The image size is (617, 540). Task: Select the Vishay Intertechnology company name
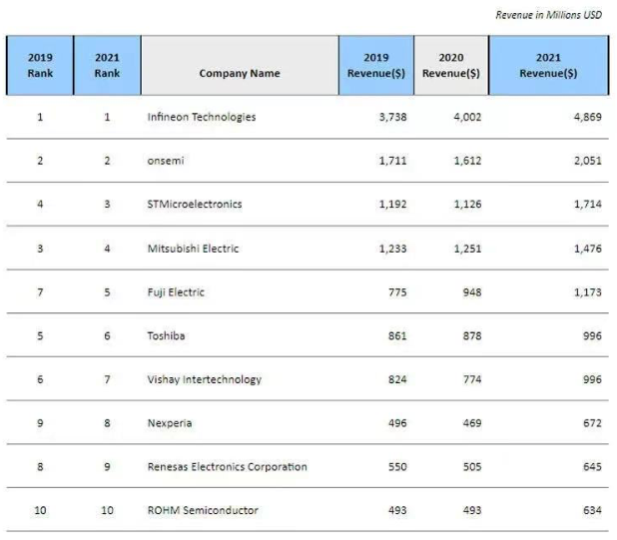tap(204, 379)
